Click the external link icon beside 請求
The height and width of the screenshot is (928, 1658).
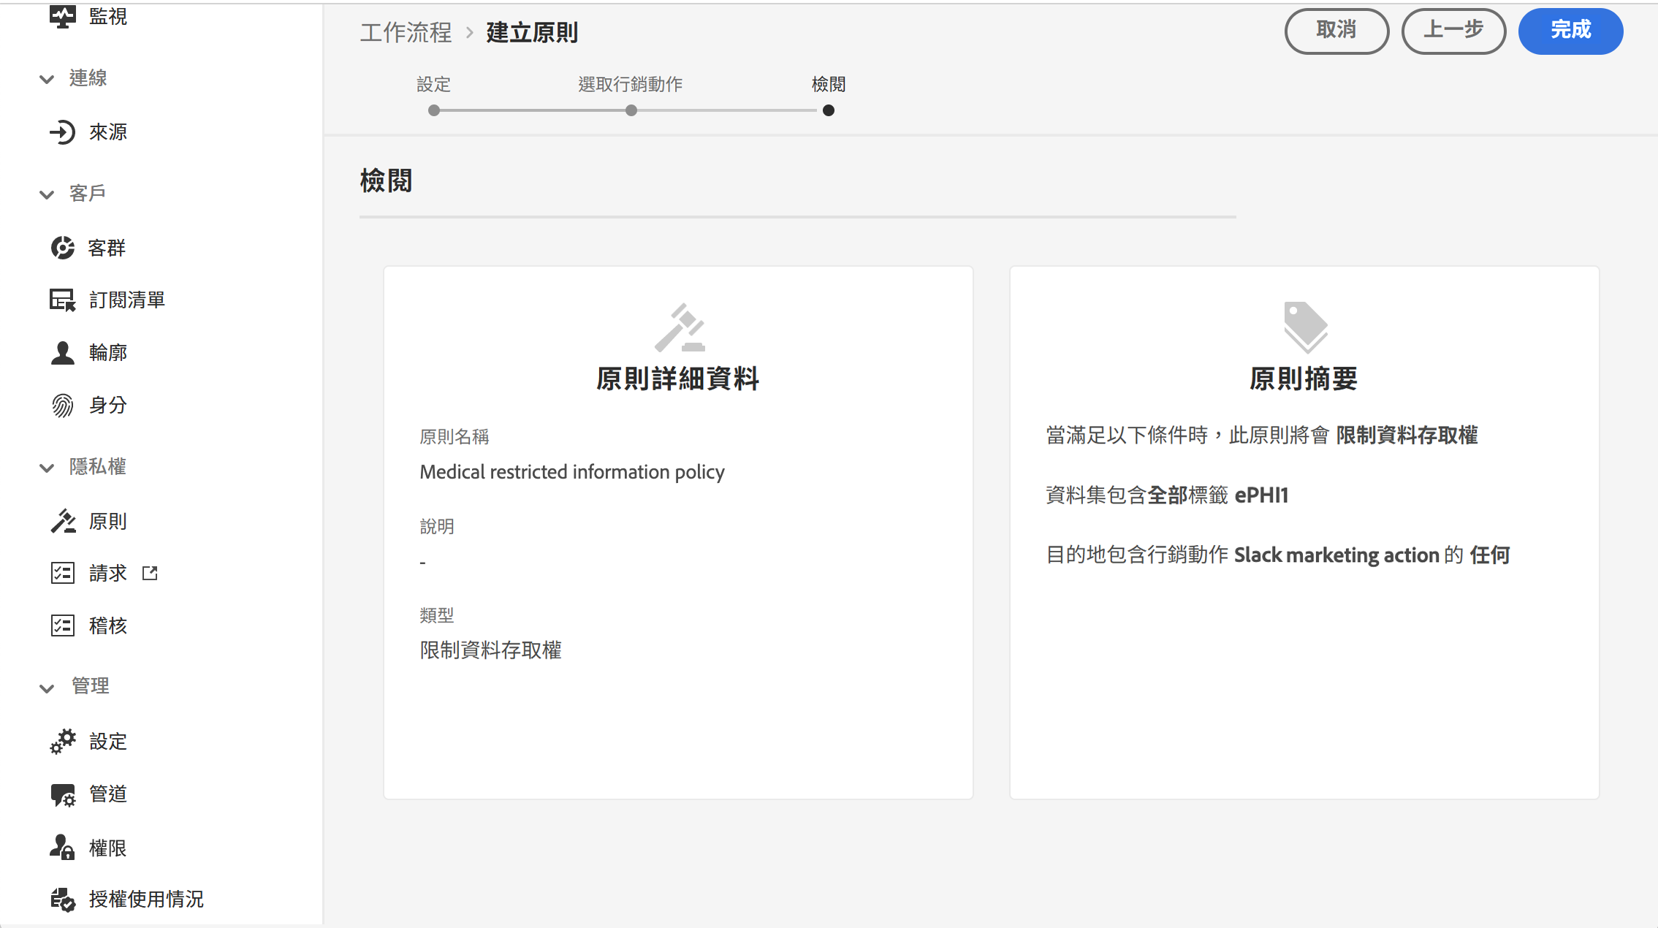point(150,573)
